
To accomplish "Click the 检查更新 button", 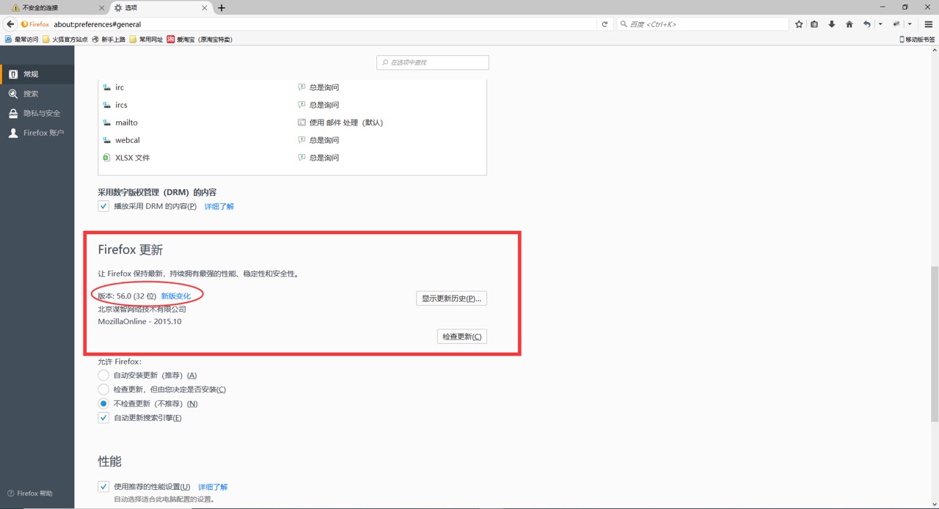I will 461,337.
